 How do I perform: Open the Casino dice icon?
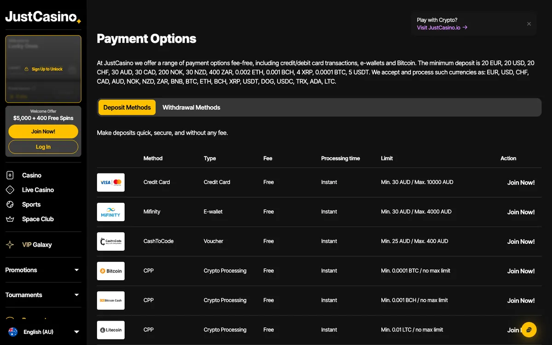tap(10, 175)
